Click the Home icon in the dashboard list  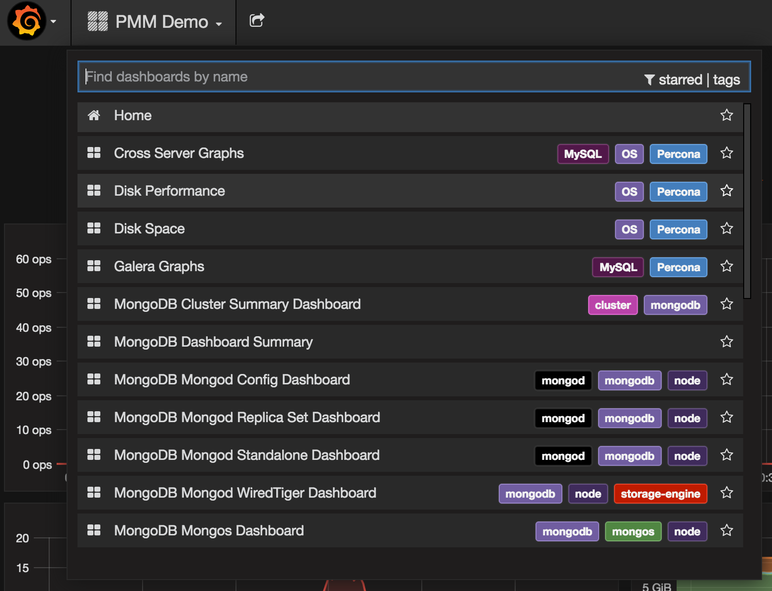click(x=94, y=115)
